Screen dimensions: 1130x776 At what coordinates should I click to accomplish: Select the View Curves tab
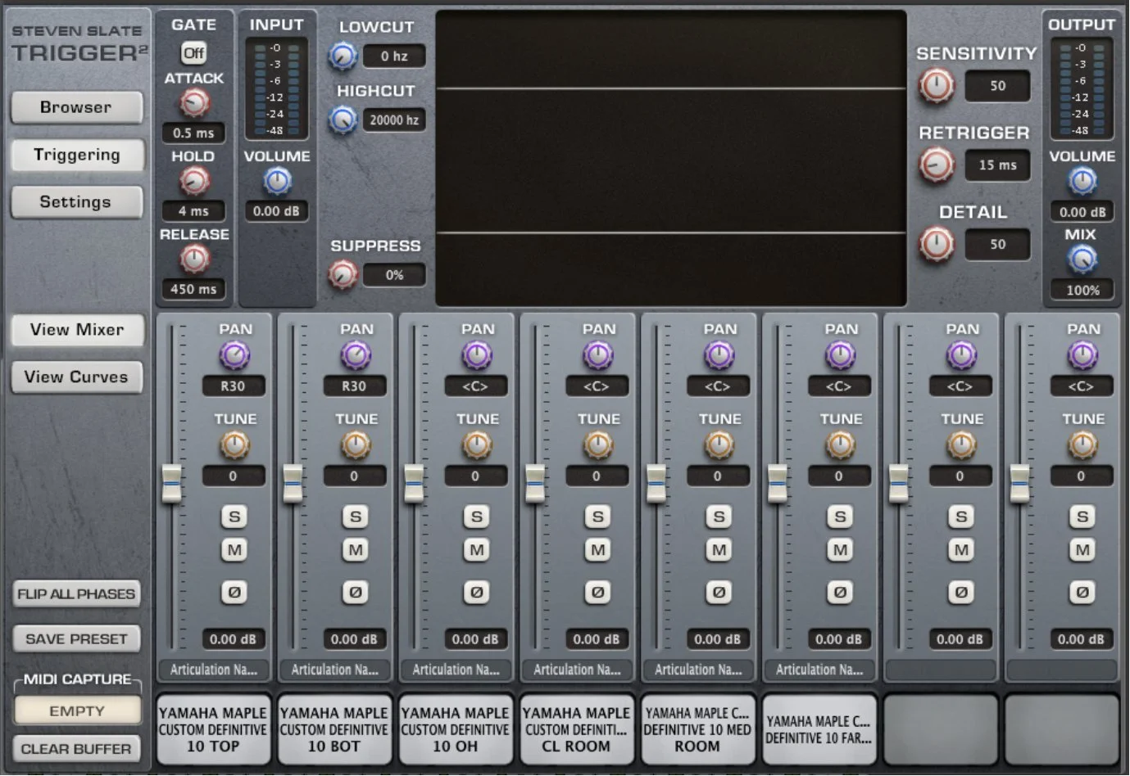76,377
